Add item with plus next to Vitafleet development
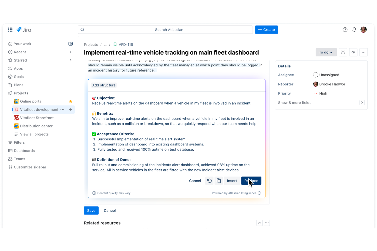 point(71,110)
